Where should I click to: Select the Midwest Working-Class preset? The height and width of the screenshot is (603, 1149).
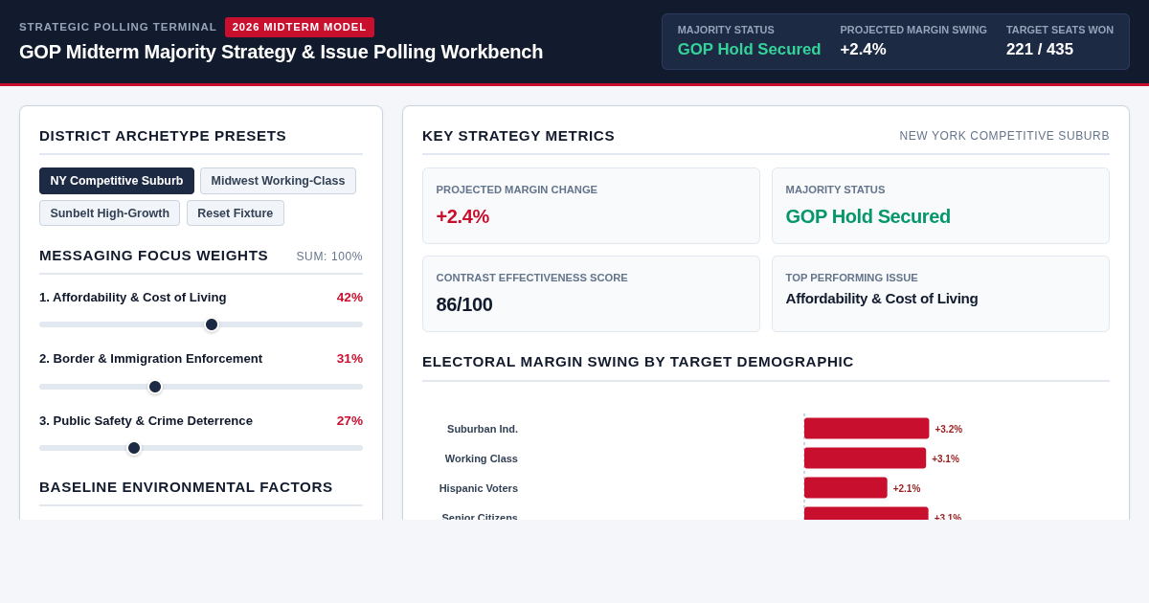pos(278,181)
